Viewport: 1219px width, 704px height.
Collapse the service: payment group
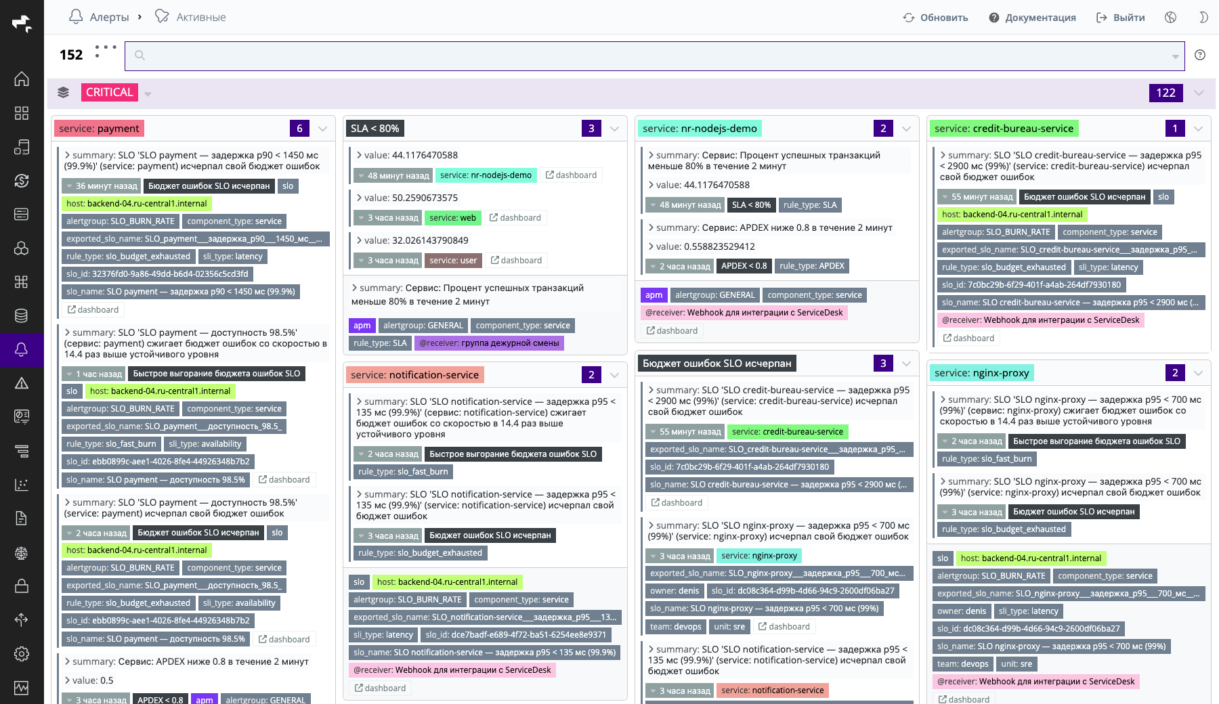click(x=323, y=129)
